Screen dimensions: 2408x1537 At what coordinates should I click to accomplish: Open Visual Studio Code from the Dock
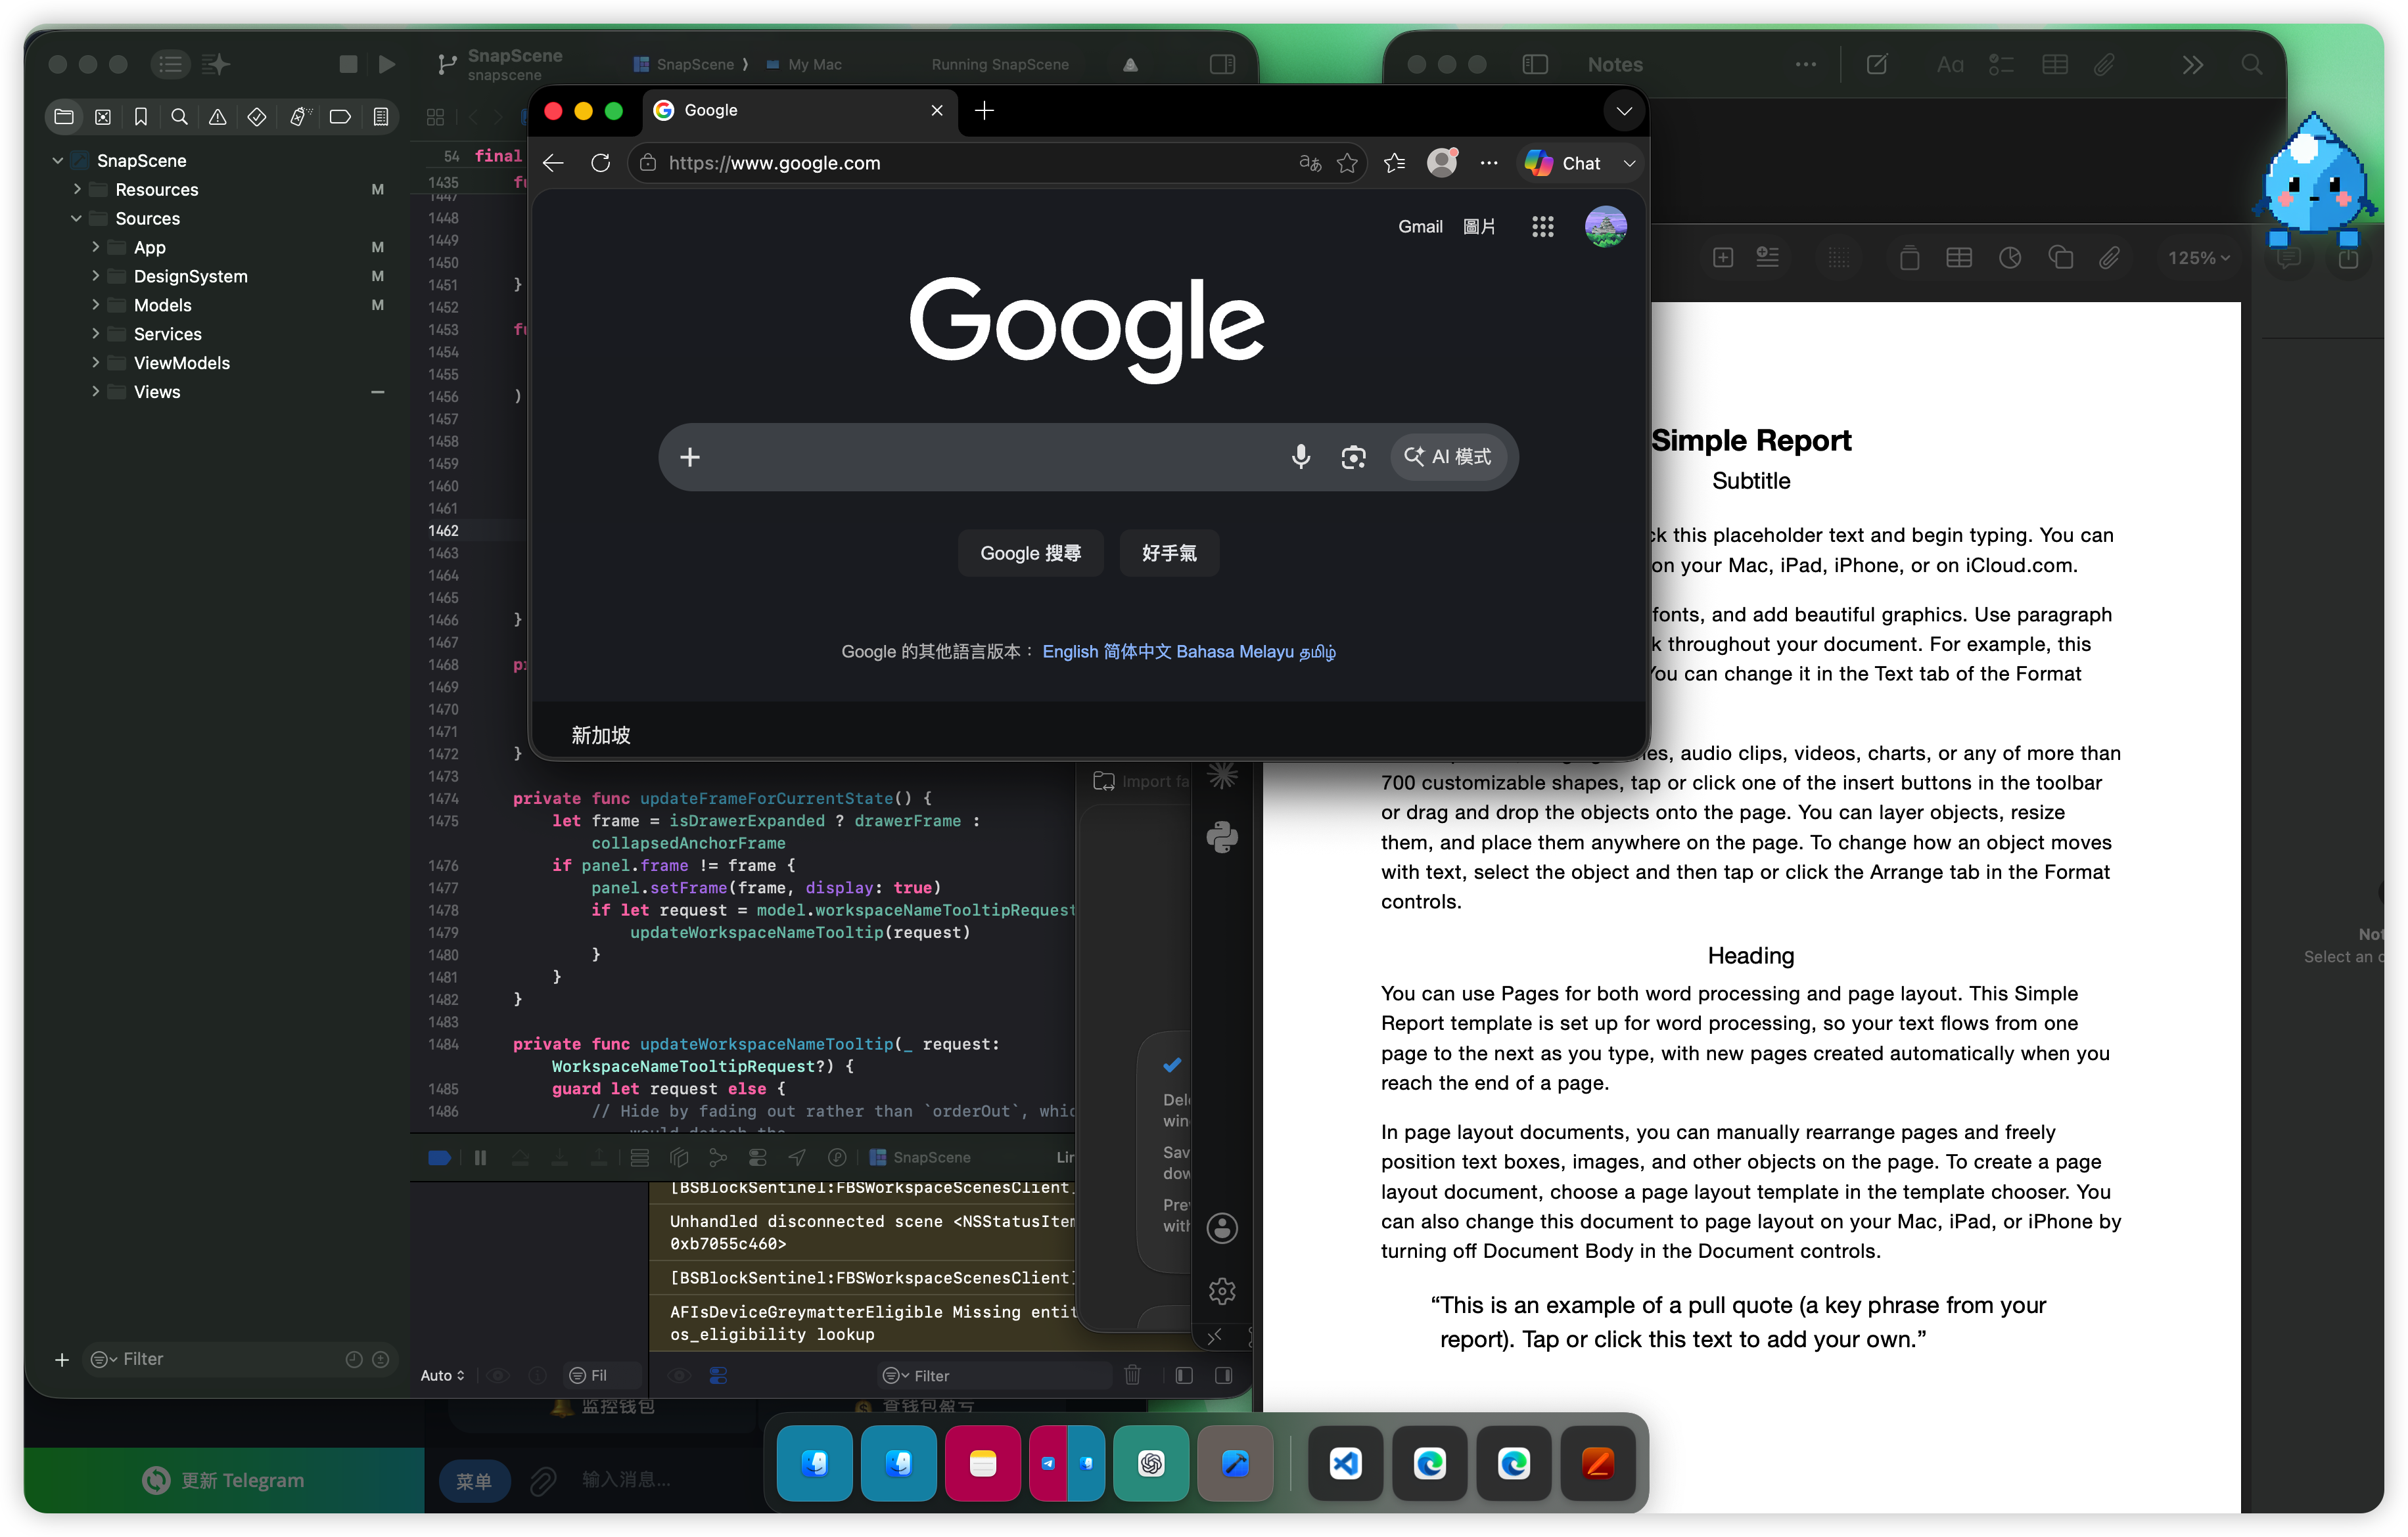[1346, 1464]
